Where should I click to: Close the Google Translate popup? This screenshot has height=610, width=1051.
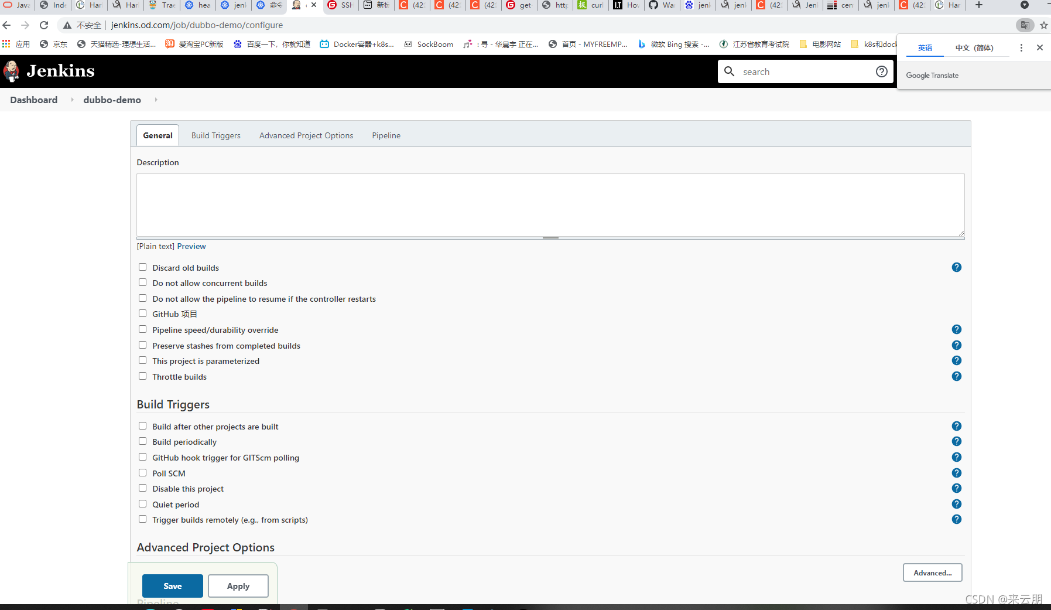tap(1040, 47)
